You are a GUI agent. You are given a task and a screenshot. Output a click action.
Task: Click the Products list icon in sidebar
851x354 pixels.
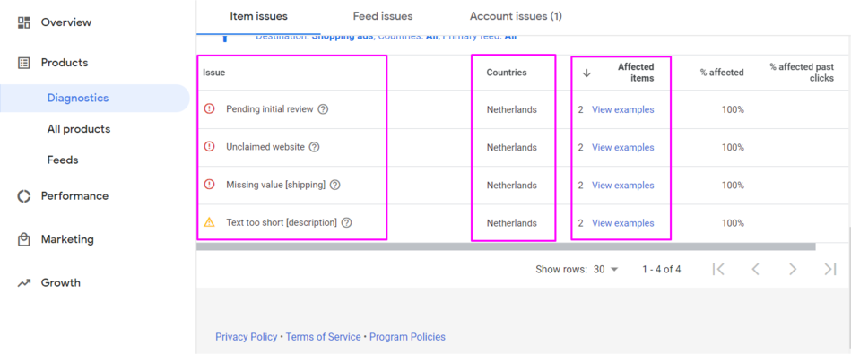click(x=24, y=63)
